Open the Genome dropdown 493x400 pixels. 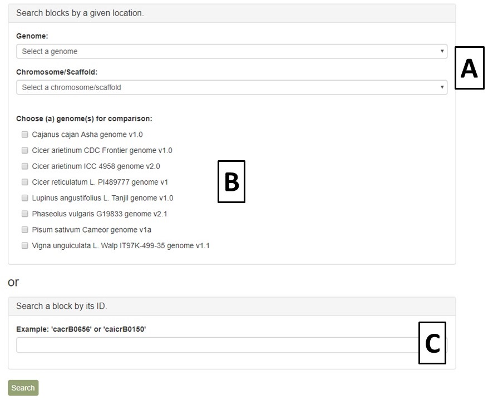click(x=231, y=51)
